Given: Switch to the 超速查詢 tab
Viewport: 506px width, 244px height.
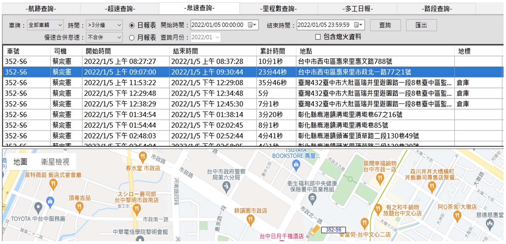Looking at the screenshot, I should click(120, 9).
